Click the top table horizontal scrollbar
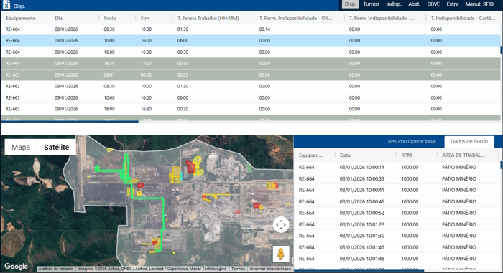This screenshot has width=503, height=273. (x=70, y=122)
